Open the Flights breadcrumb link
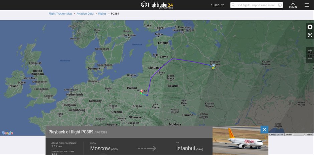The image size is (314, 155). 102,14
